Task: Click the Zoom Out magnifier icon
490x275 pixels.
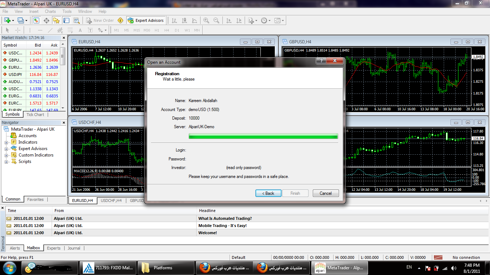Action: pos(216,20)
